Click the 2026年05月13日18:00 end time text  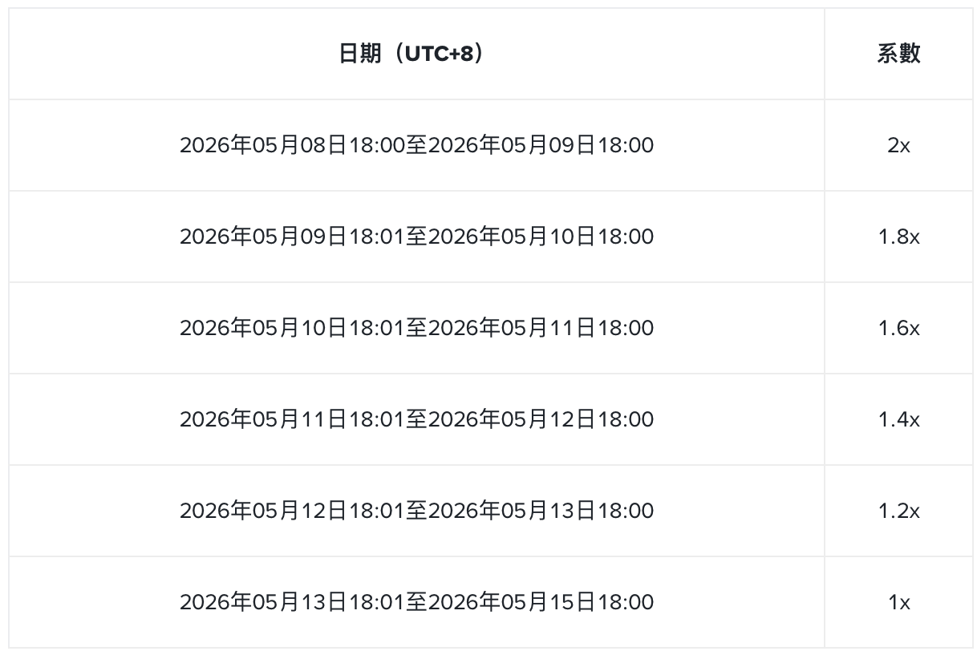coord(541,511)
